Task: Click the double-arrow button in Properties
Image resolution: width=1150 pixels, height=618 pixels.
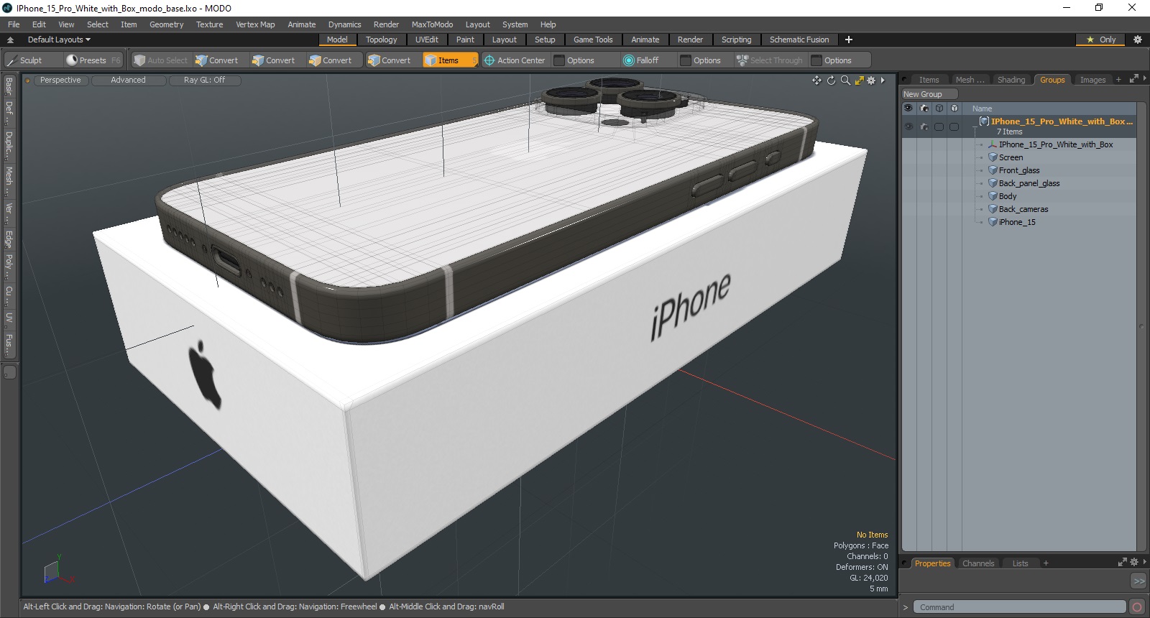Action: tap(1138, 581)
